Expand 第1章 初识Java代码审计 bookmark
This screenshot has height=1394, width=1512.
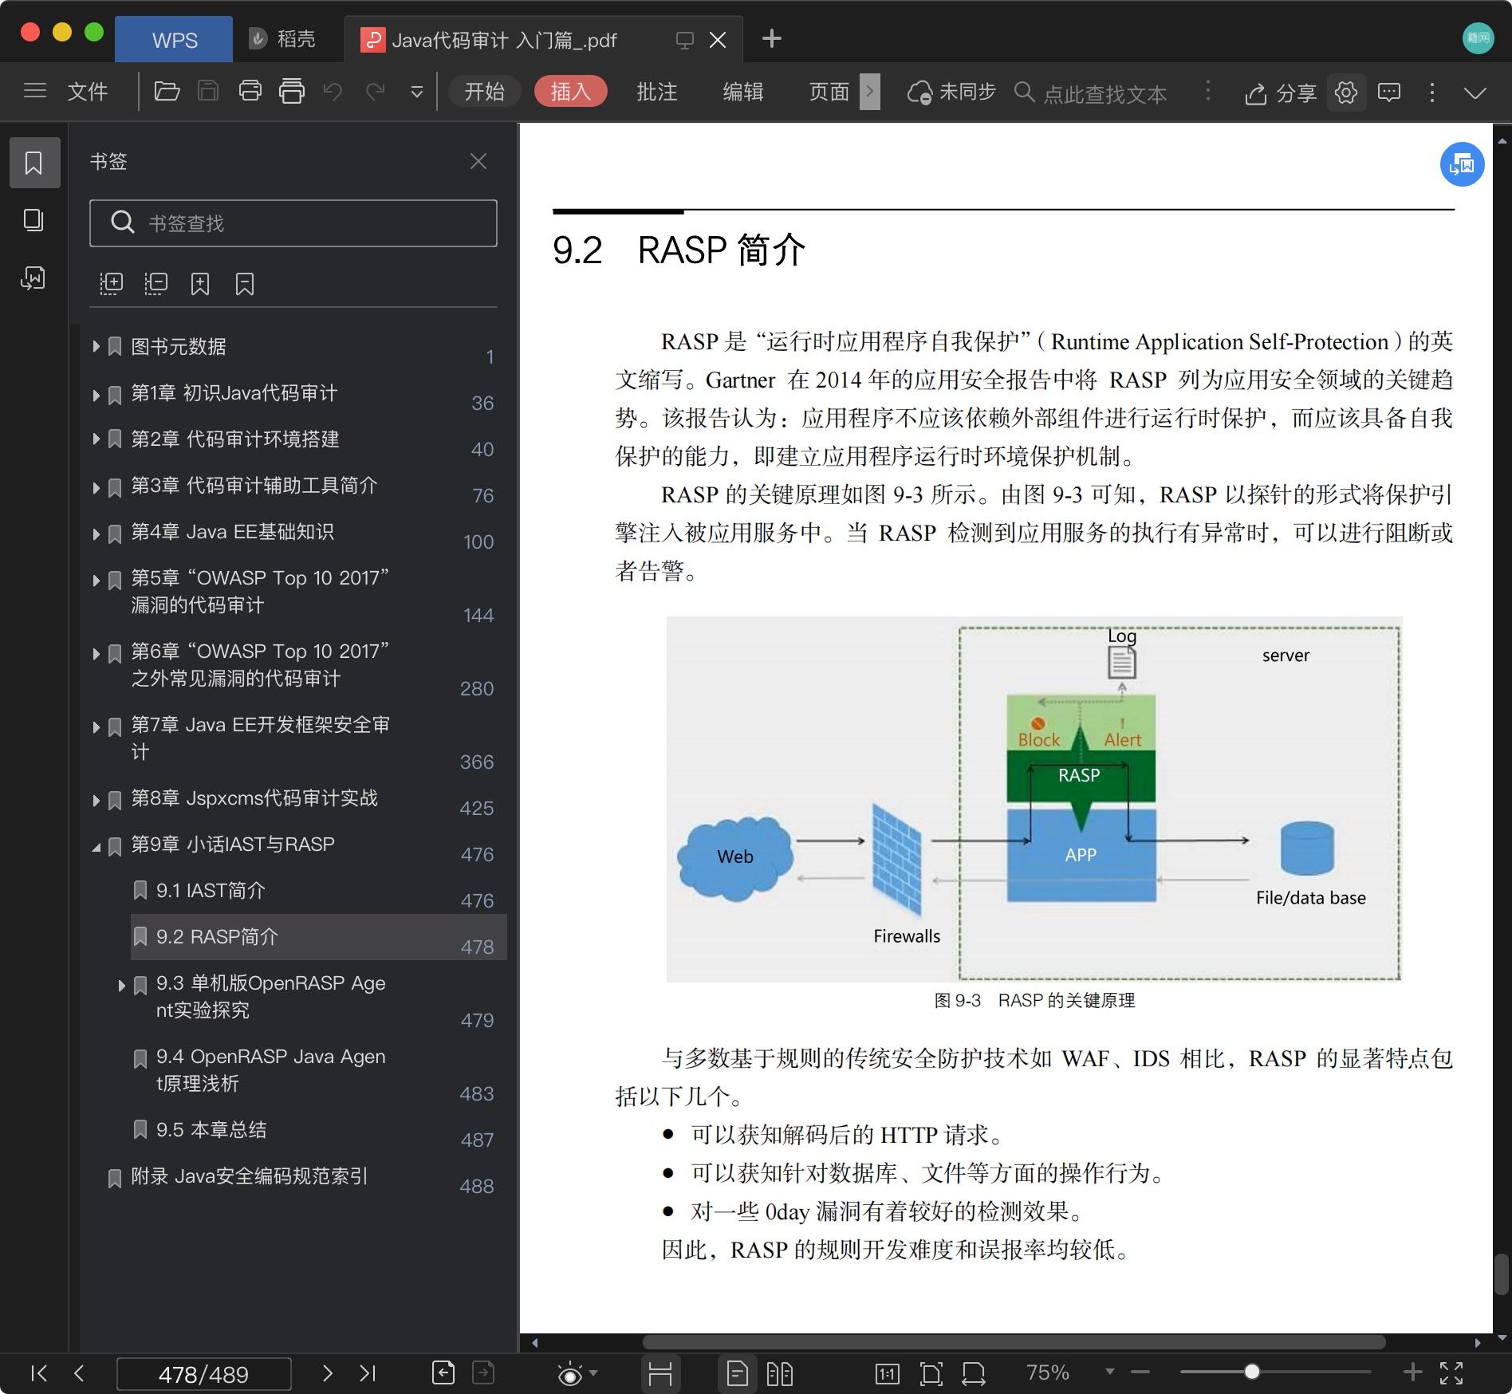pos(96,395)
